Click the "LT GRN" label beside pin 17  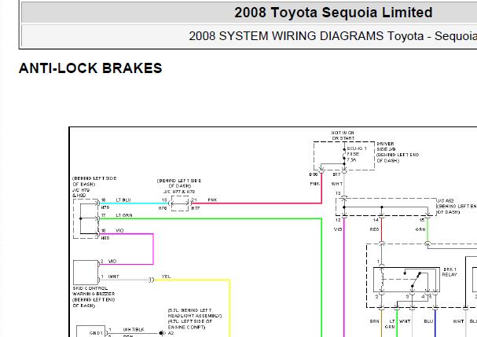(124, 215)
